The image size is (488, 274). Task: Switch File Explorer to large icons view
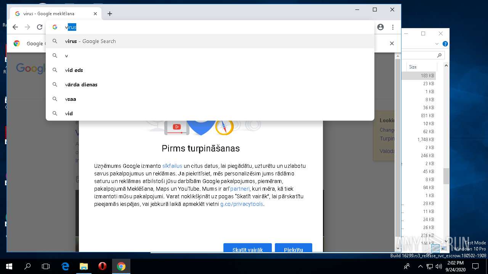tap(444, 249)
